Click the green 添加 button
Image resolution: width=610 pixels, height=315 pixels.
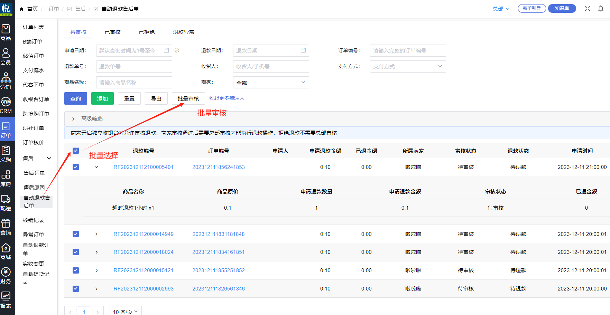coord(102,98)
